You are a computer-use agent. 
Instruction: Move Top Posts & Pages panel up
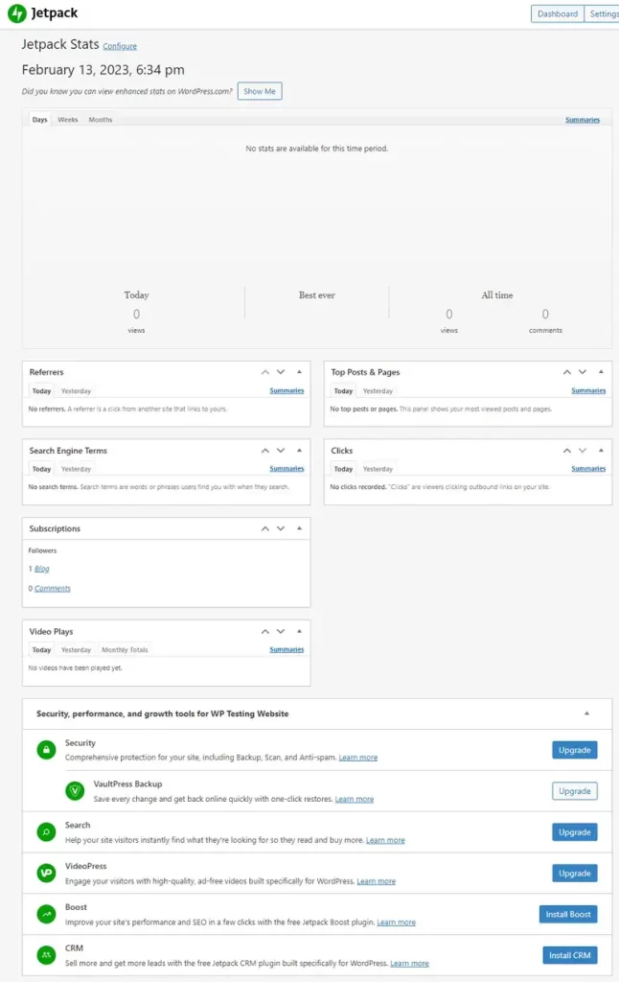click(567, 372)
